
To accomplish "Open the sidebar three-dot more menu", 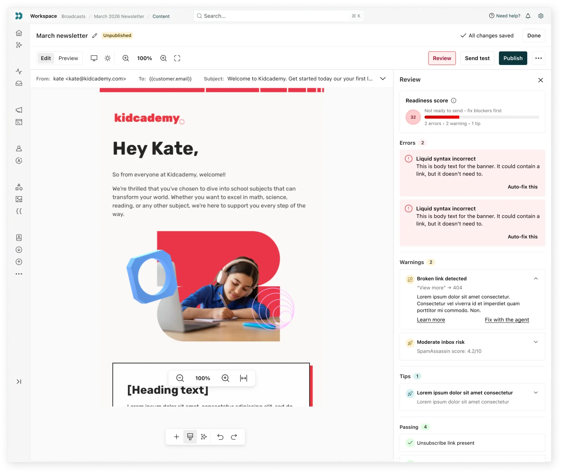I will [19, 274].
